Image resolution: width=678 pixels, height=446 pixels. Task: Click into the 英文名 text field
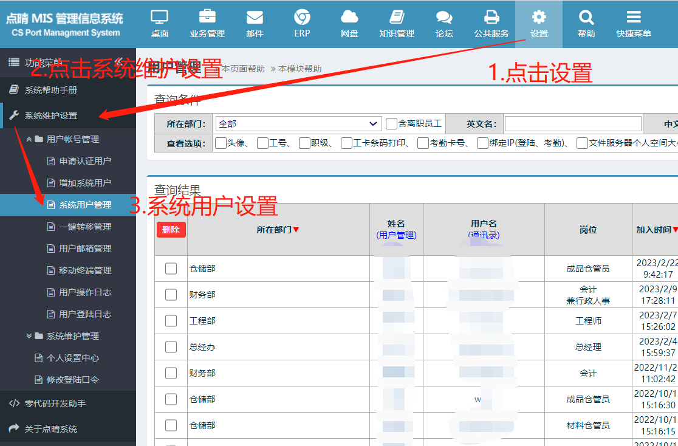tap(572, 124)
